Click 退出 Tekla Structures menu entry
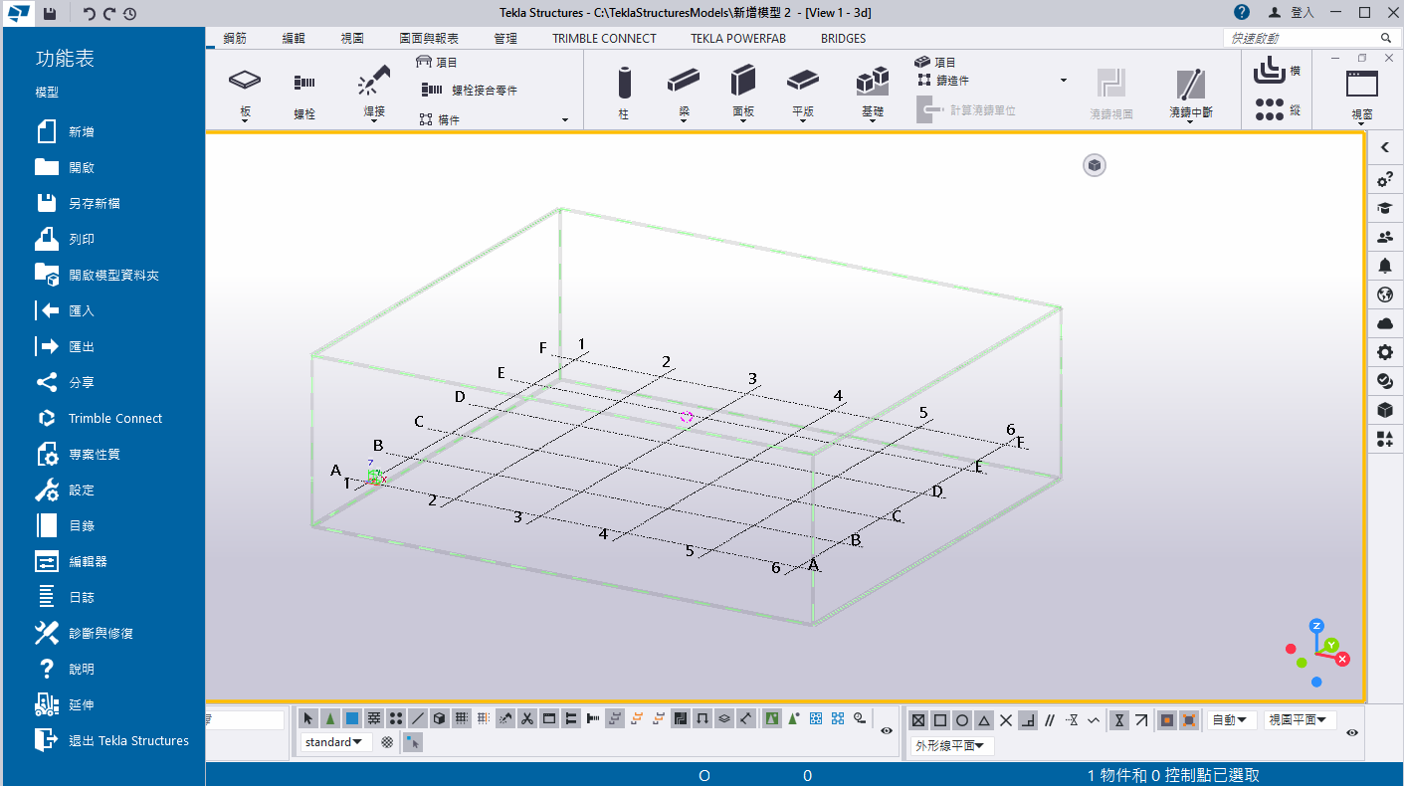Screen dimensions: 1404x786 (x=128, y=741)
